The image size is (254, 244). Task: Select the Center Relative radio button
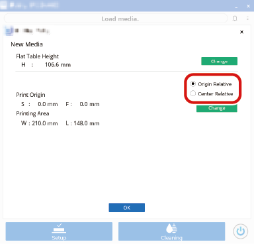coord(193,93)
